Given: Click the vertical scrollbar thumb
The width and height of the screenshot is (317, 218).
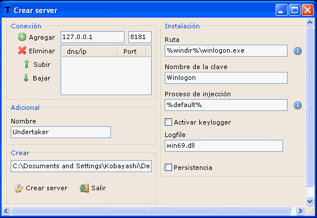Looking at the screenshot, I should click(x=310, y=107).
